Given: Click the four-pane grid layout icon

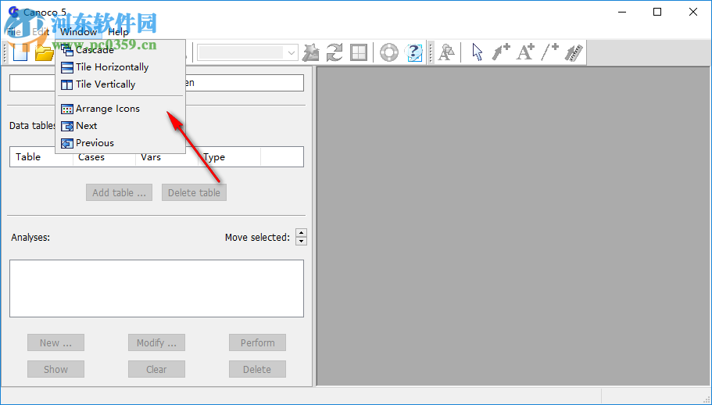Looking at the screenshot, I should (x=358, y=52).
